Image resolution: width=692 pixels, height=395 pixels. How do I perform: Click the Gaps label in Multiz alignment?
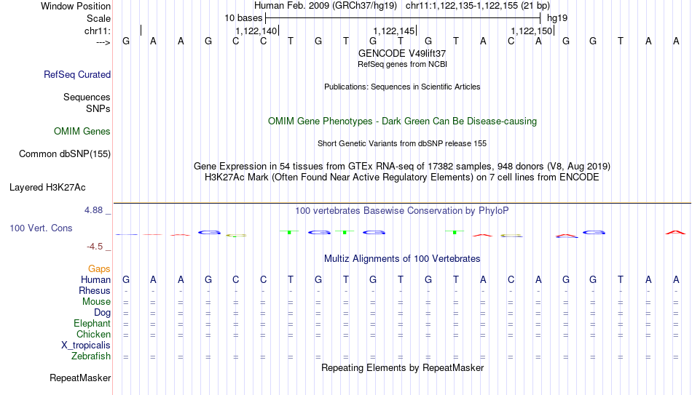pos(99,268)
